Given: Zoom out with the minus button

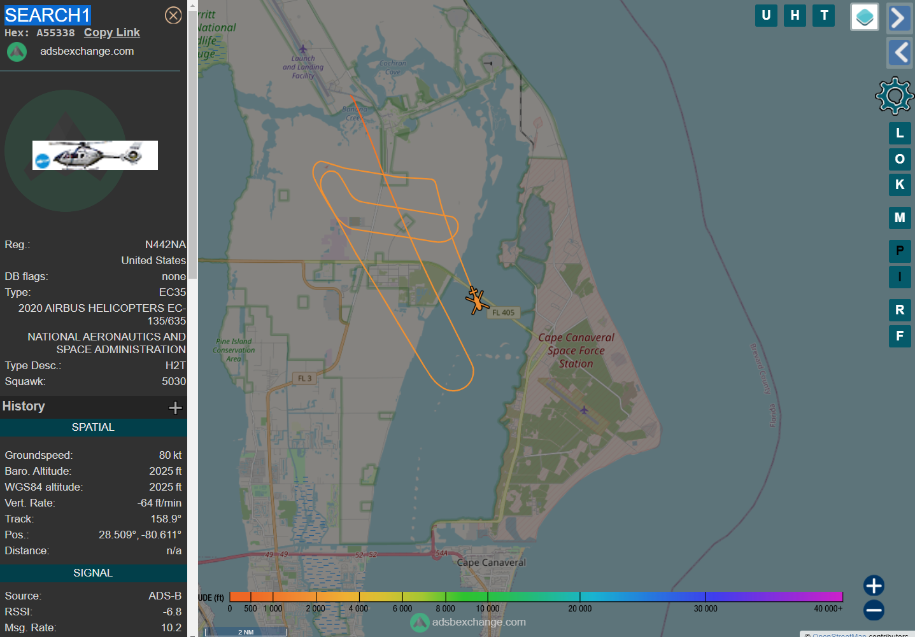Looking at the screenshot, I should point(874,610).
